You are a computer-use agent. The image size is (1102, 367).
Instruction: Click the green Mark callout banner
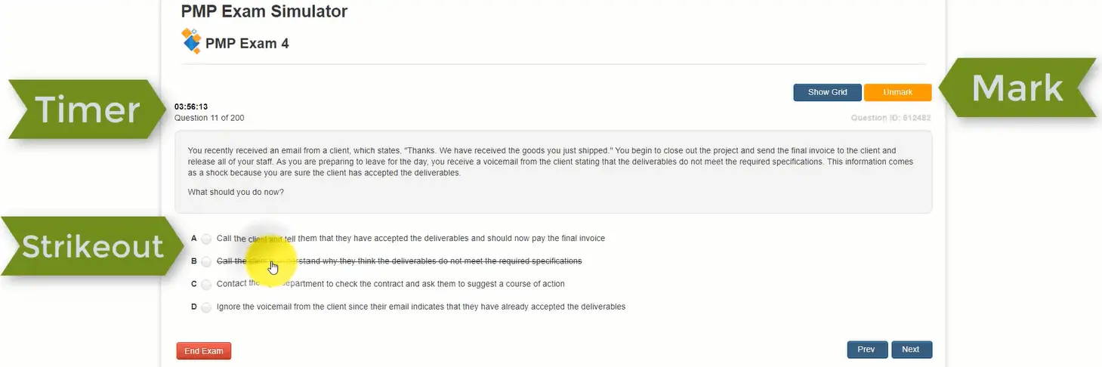point(1017,89)
